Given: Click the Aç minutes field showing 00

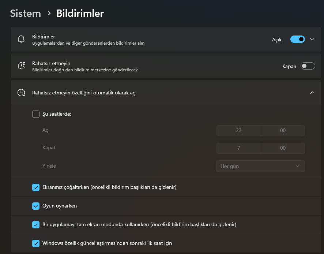Looking at the screenshot, I should [283, 130].
